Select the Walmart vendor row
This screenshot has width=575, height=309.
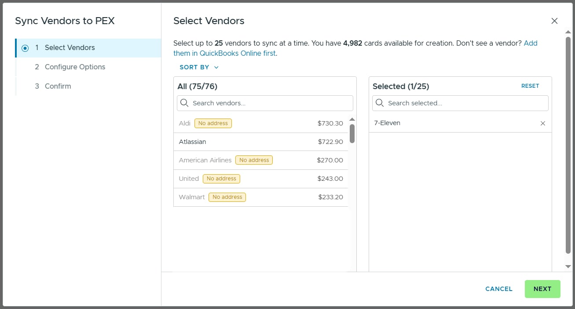click(261, 197)
